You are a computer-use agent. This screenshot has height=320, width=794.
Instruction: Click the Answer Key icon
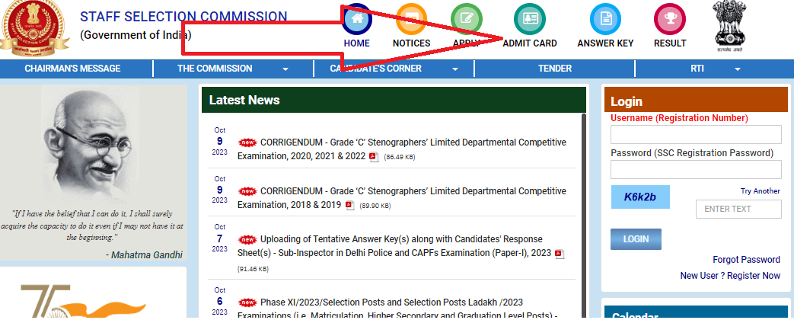[x=606, y=19]
